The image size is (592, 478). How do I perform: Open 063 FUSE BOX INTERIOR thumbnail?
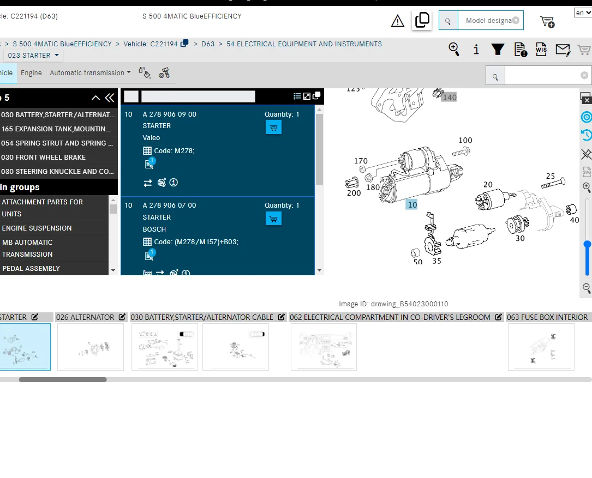pyautogui.click(x=541, y=347)
